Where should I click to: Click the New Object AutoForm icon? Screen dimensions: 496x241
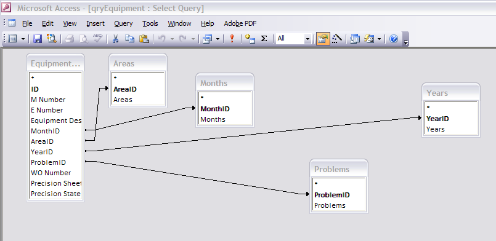(x=369, y=39)
